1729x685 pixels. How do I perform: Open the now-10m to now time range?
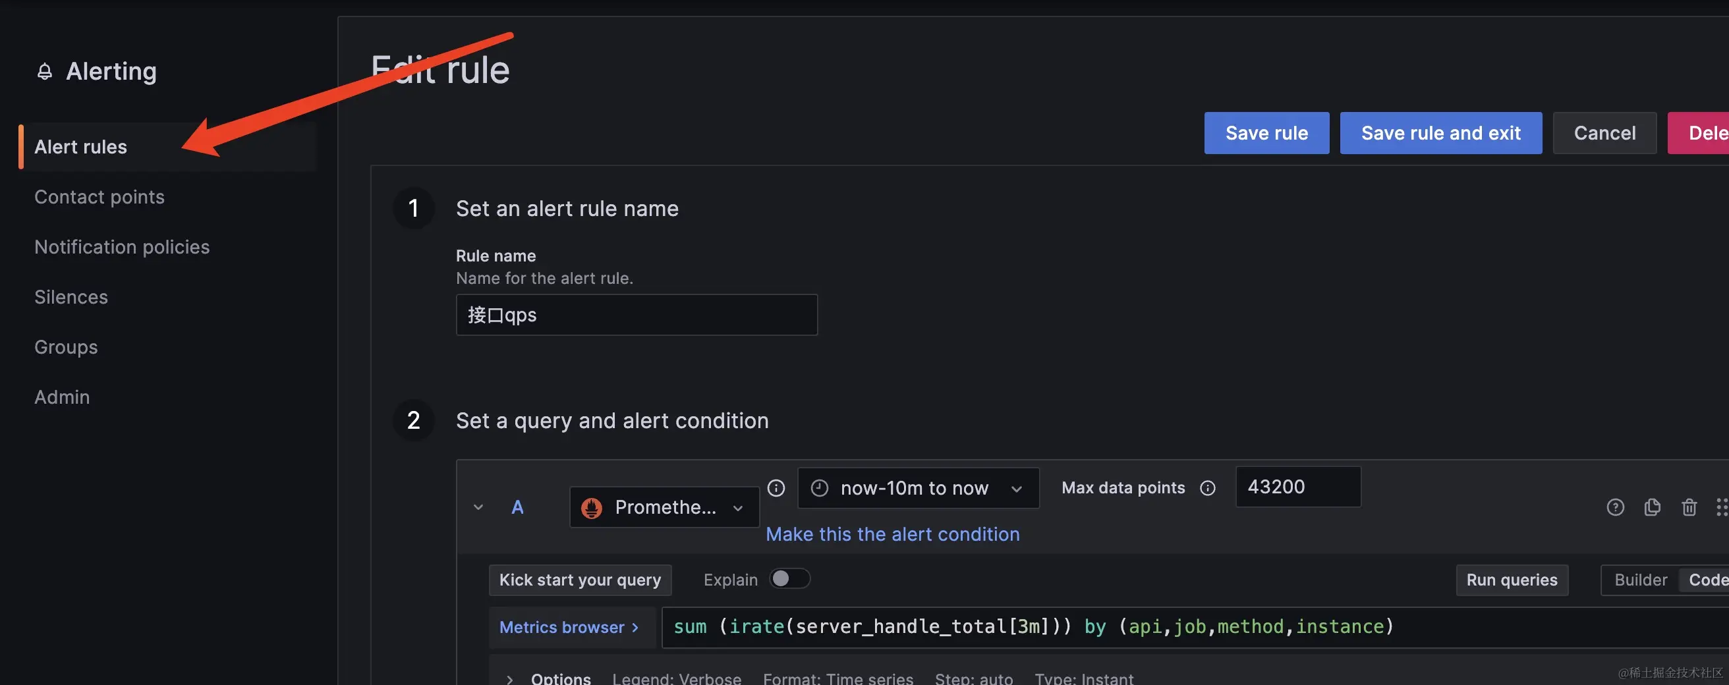pos(917,489)
